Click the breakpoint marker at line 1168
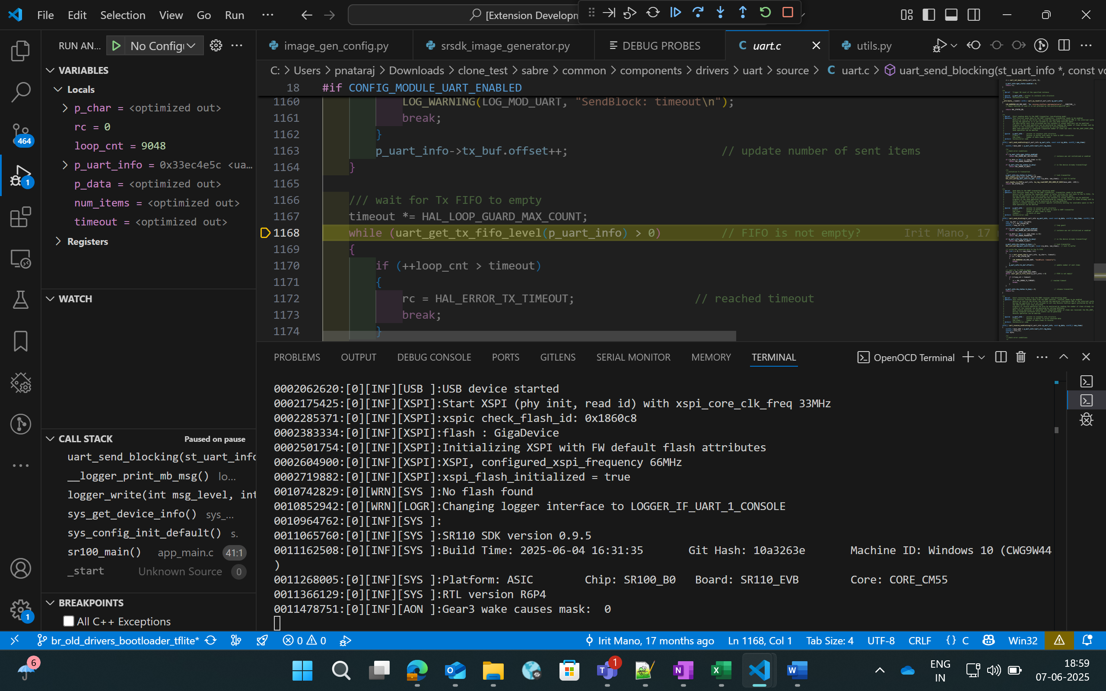1106x691 pixels. pos(265,233)
